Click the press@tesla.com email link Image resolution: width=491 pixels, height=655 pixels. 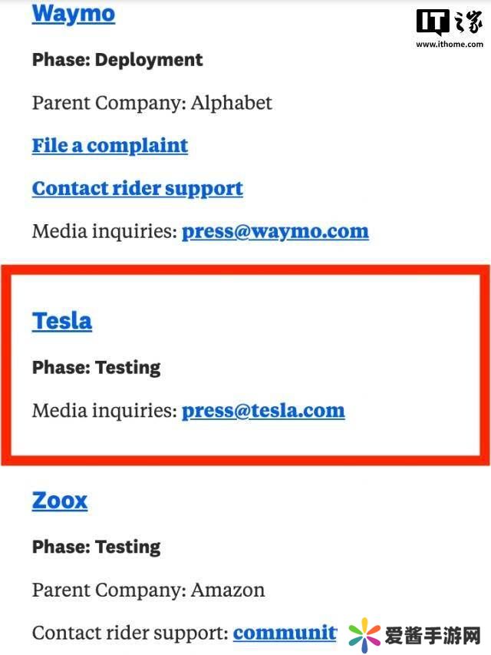[263, 411]
